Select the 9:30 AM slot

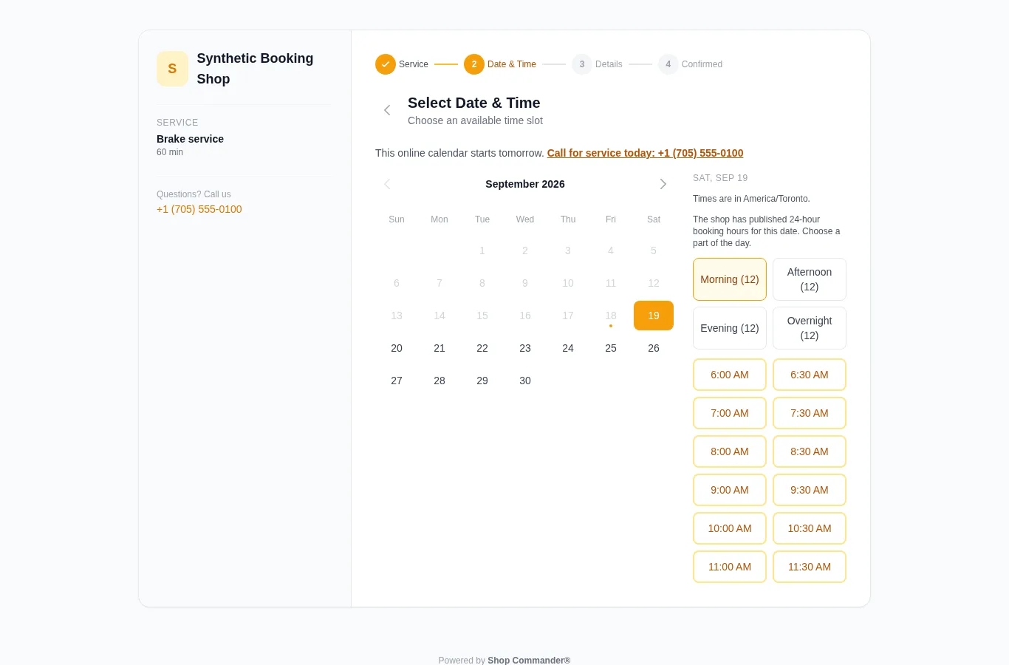(810, 490)
